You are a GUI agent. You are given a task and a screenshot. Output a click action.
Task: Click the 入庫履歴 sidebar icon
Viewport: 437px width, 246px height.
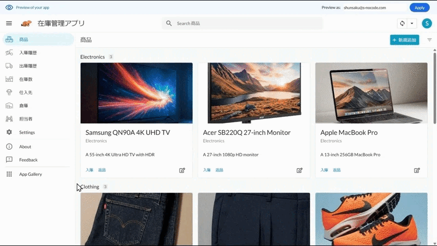tap(9, 53)
